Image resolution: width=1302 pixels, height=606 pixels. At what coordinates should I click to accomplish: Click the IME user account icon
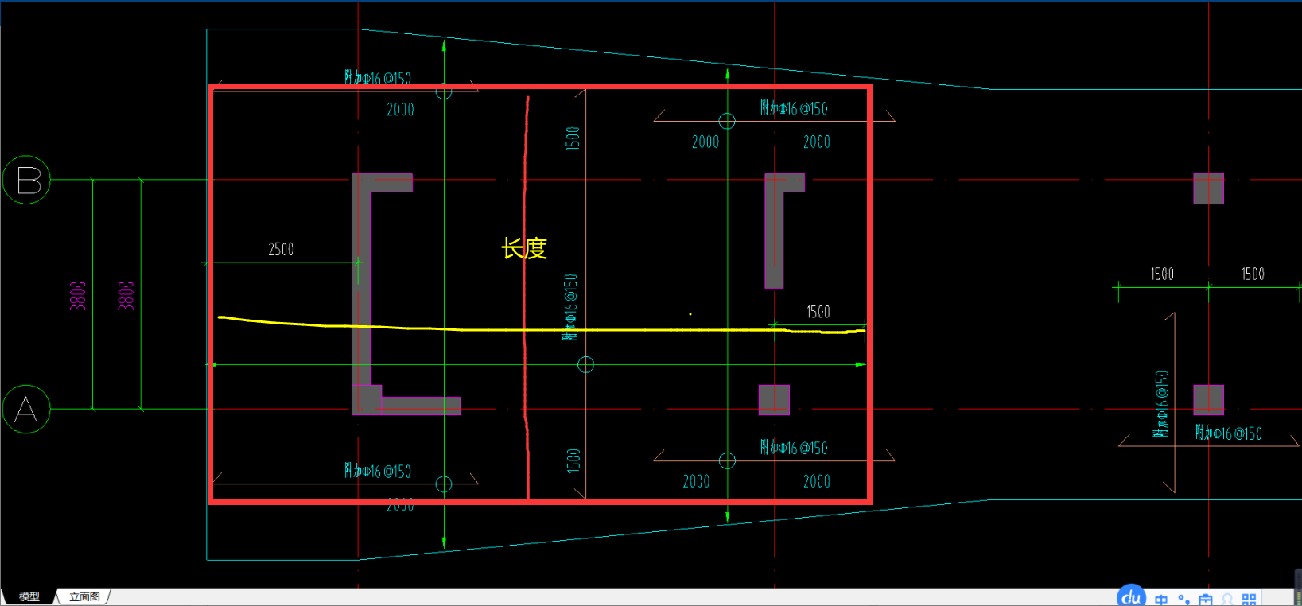point(1227,600)
